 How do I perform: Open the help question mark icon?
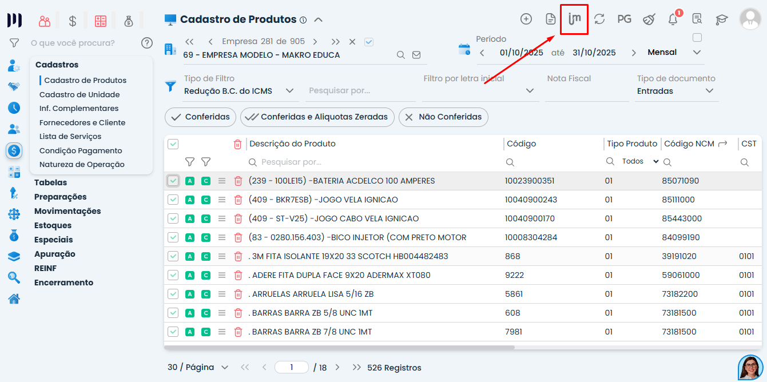(x=147, y=43)
